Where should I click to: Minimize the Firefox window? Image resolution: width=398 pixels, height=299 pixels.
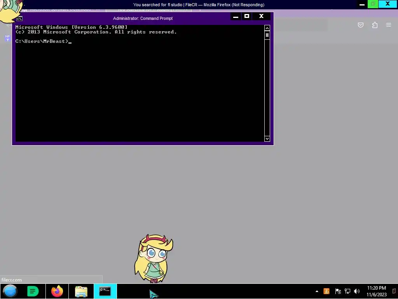pyautogui.click(x=362, y=4)
